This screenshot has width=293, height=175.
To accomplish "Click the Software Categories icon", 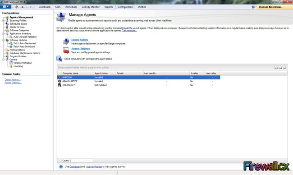I will tap(7, 30).
